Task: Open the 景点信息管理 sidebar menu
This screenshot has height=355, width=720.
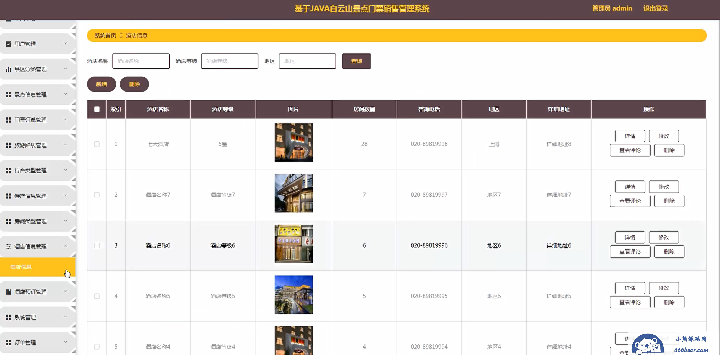Action: pos(38,95)
